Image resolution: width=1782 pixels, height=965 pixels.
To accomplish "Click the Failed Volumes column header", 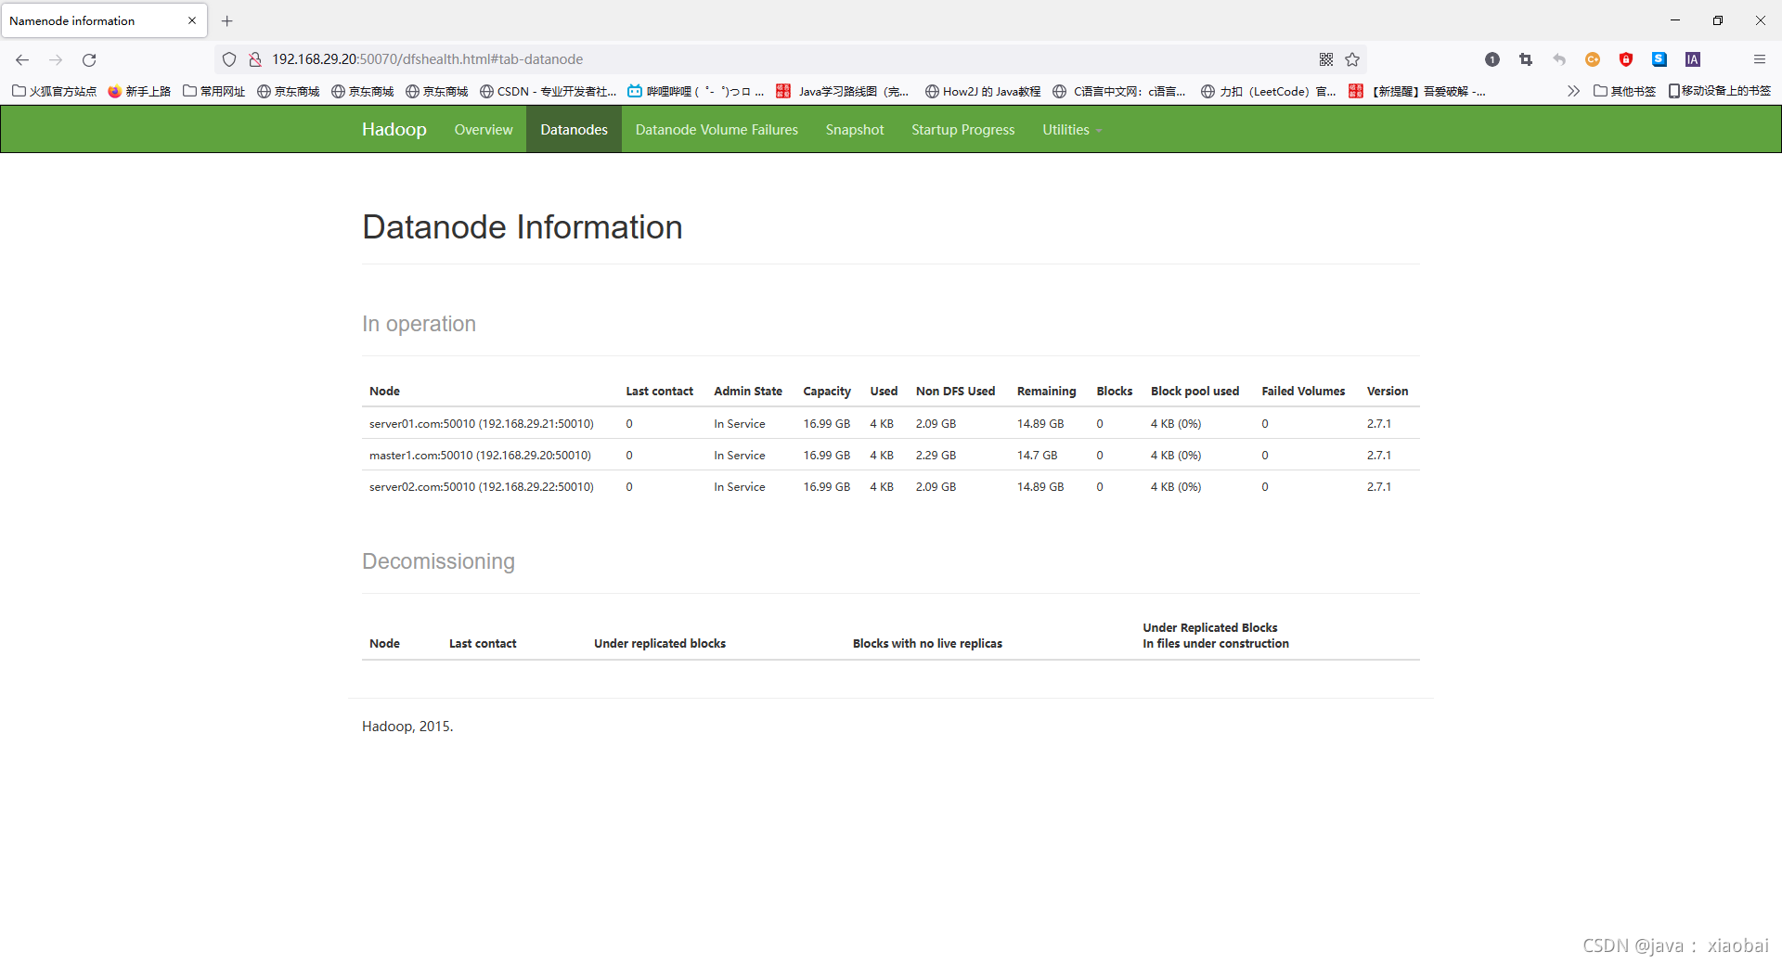I will [x=1303, y=392].
